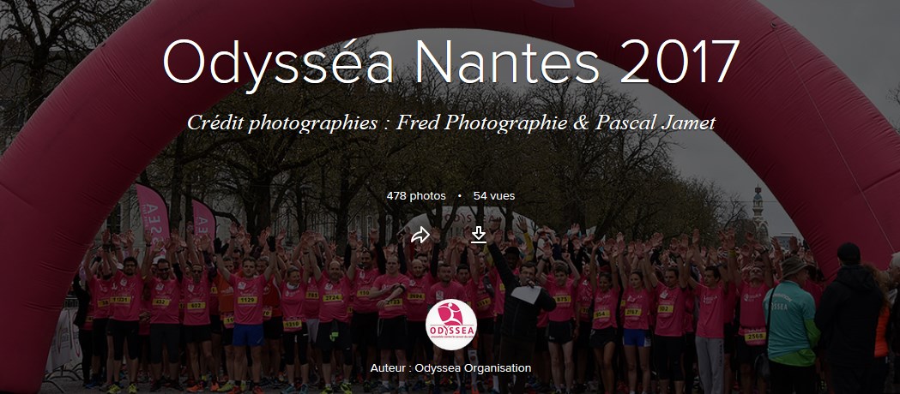Click the photo credit subtitle line

click(x=451, y=123)
